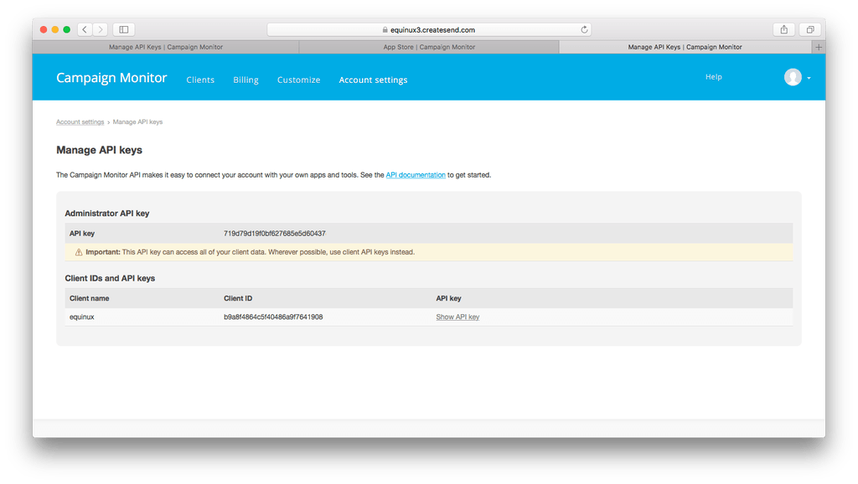Click the Client IDs and API keys heading

point(110,278)
